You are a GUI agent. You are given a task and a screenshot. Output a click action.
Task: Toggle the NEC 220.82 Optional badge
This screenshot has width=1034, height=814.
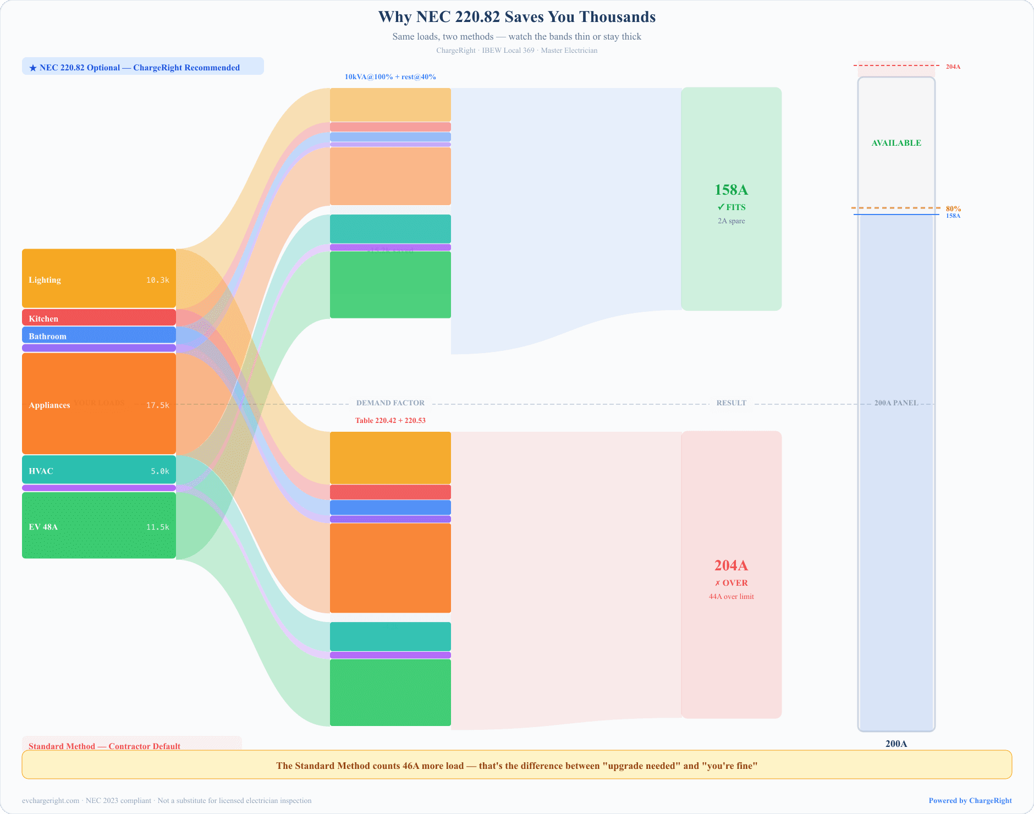[x=142, y=67]
